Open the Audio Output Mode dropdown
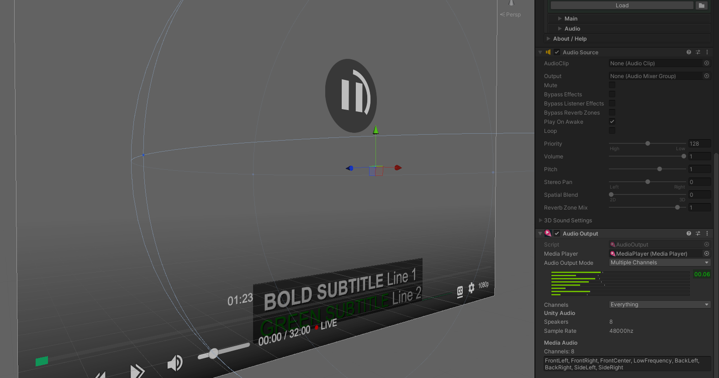Screen dimensions: 719x378 click(x=660, y=263)
